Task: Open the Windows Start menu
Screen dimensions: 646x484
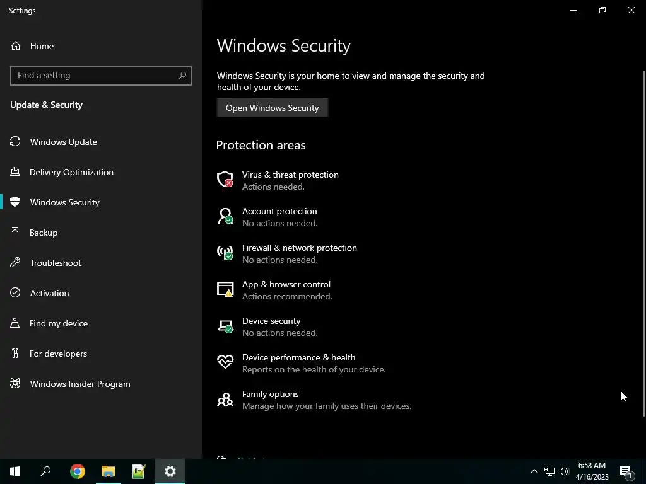Action: click(15, 471)
